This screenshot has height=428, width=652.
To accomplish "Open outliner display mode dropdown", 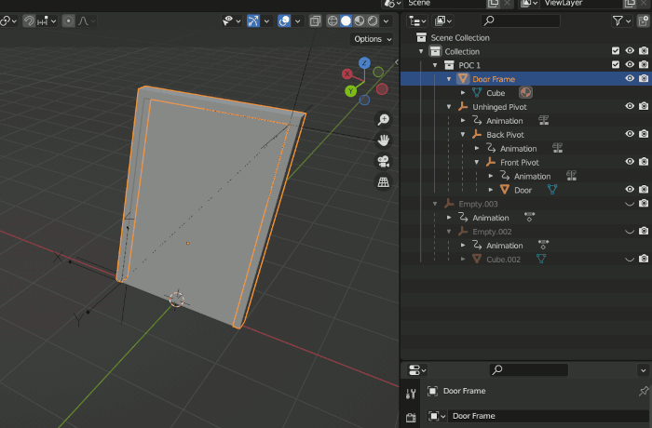I will (442, 20).
